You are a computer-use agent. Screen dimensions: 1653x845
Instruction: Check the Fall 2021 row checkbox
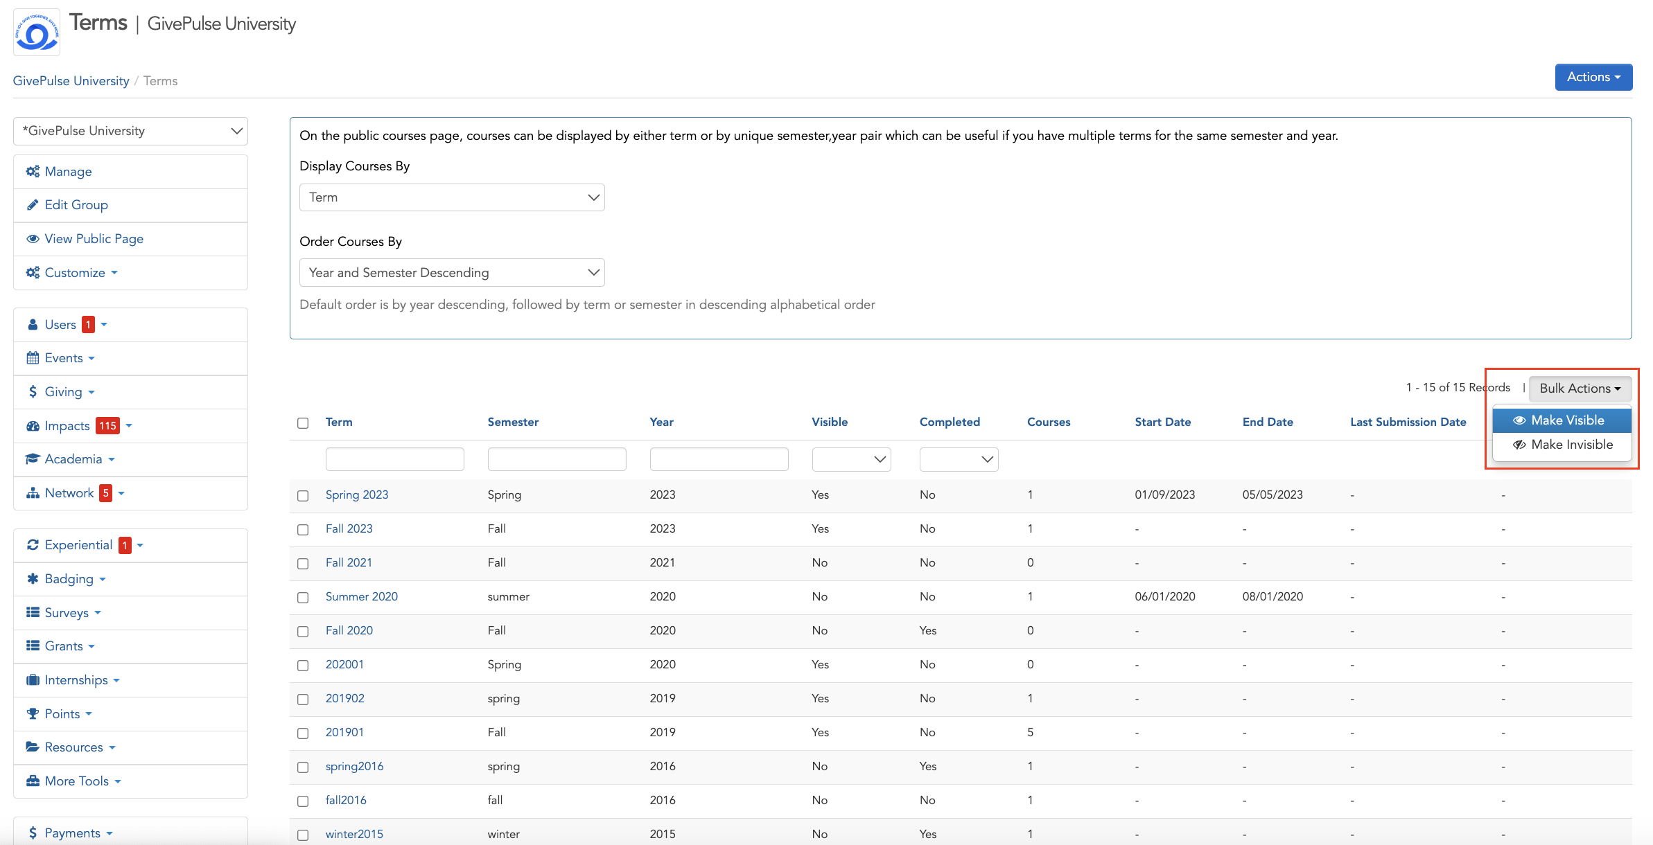303,564
